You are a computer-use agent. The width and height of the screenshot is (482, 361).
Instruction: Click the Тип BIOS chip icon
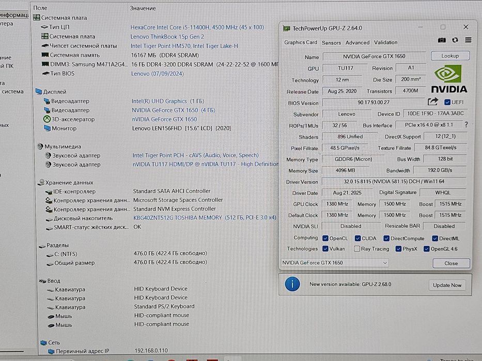pyautogui.click(x=46, y=73)
